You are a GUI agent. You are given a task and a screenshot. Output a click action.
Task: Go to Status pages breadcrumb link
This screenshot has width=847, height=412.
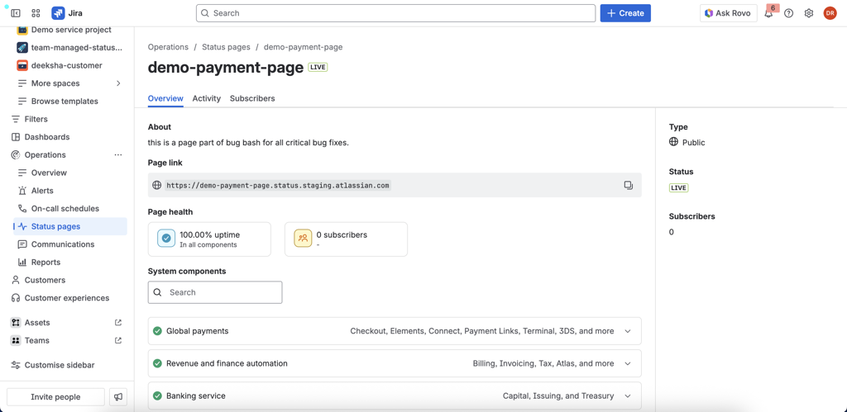[x=226, y=47]
